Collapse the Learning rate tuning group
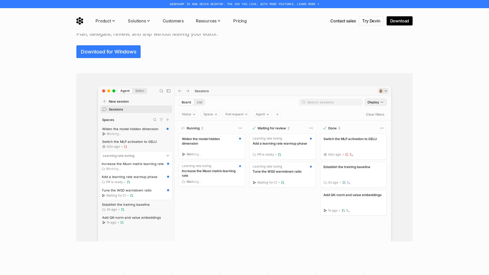 168,156
